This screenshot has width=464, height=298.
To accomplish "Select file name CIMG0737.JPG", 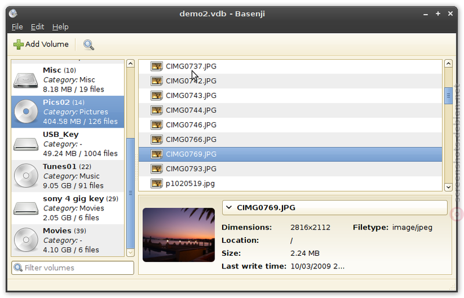I will 191,66.
